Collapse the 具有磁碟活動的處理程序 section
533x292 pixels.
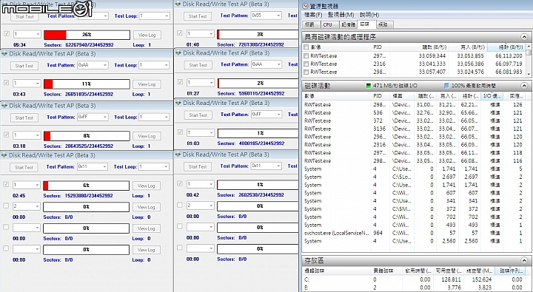point(524,37)
